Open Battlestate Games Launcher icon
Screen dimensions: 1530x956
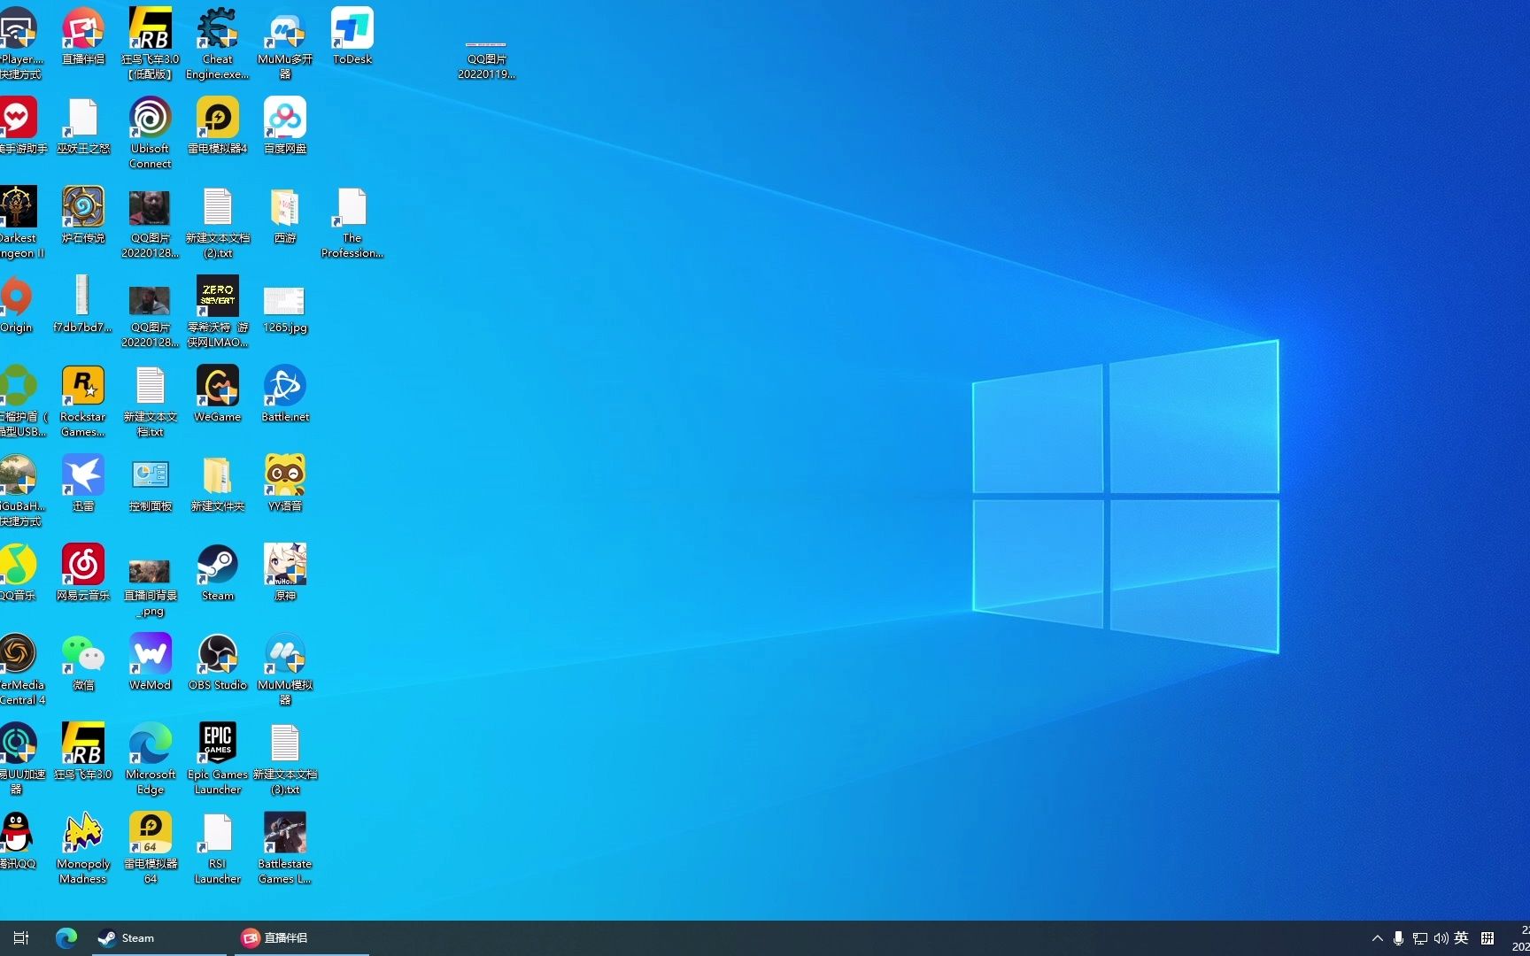(285, 847)
